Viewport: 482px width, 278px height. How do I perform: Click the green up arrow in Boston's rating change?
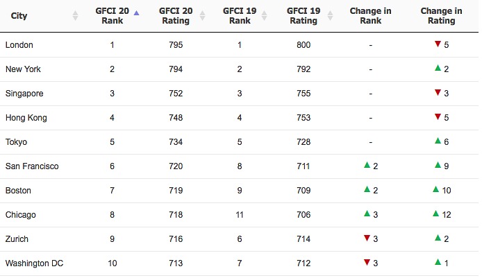(x=435, y=190)
